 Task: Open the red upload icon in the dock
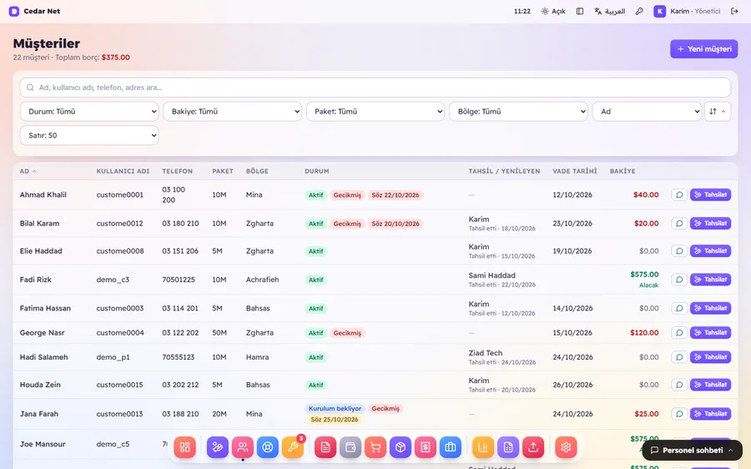533,447
